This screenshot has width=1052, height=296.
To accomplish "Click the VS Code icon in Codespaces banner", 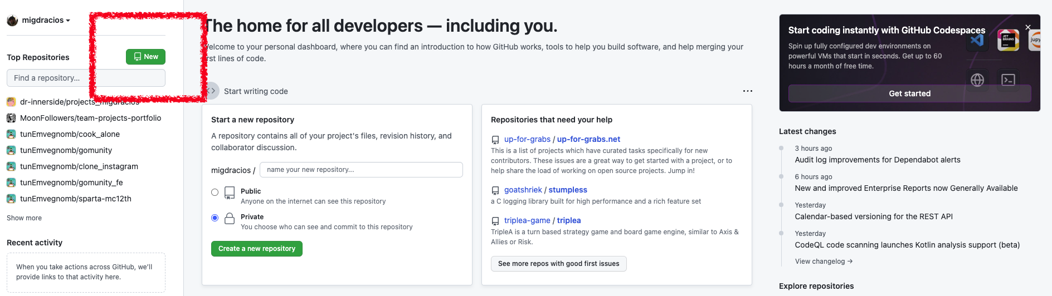I will (x=977, y=40).
